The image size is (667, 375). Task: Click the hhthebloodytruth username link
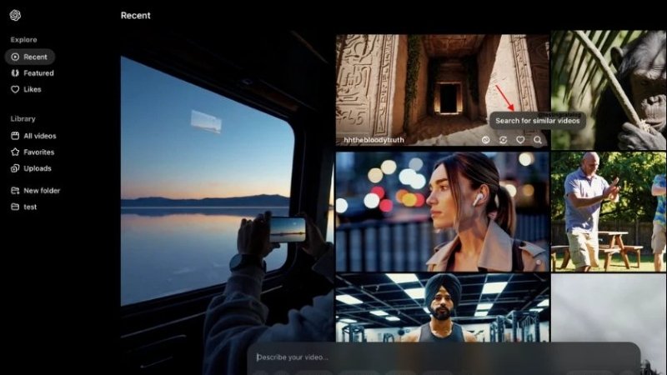373,140
